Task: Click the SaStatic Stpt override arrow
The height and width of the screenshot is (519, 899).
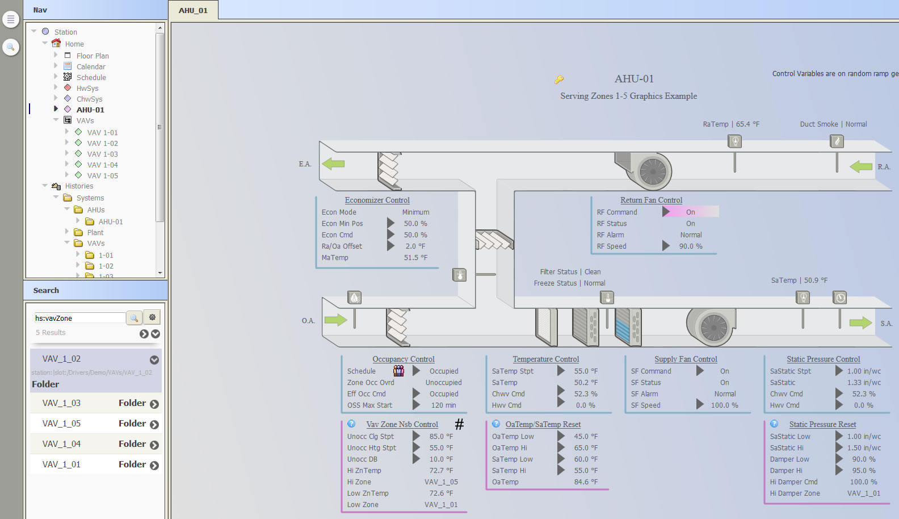Action: pos(839,371)
